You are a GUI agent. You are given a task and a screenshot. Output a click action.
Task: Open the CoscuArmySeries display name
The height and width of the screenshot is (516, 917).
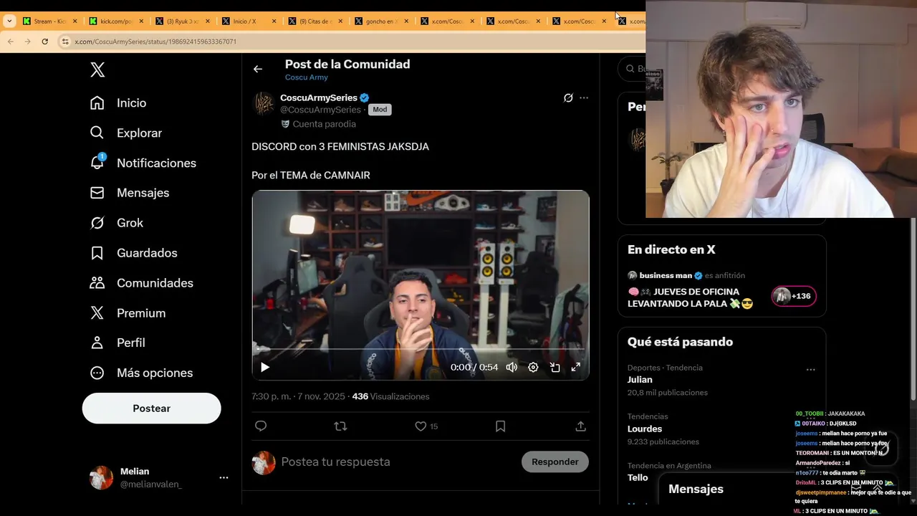tap(319, 97)
